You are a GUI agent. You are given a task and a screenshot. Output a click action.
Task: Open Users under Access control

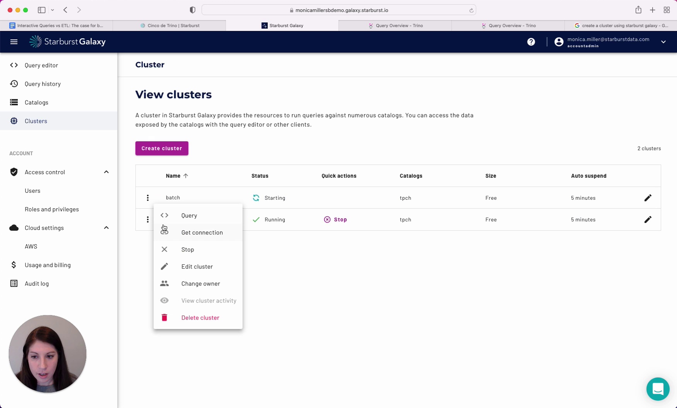[32, 190]
